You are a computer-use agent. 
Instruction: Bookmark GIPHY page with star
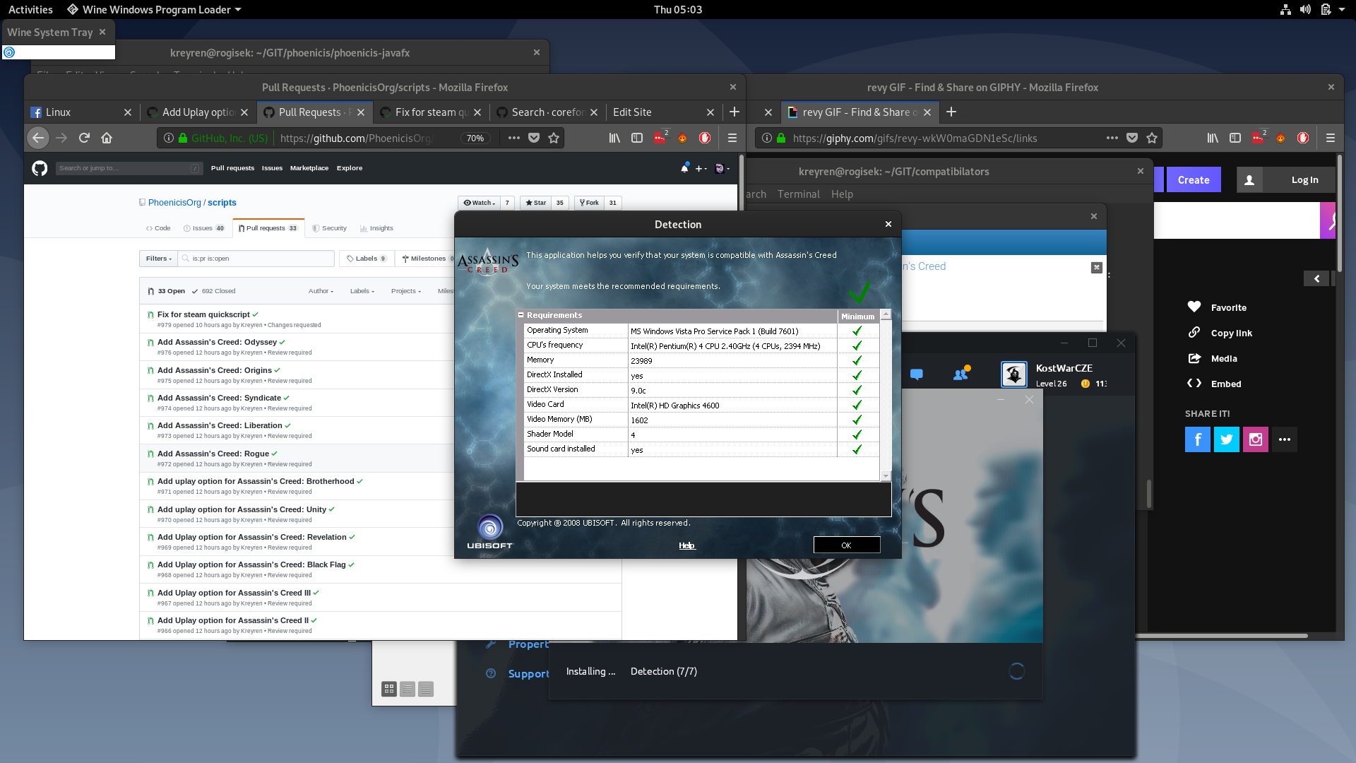(1152, 138)
